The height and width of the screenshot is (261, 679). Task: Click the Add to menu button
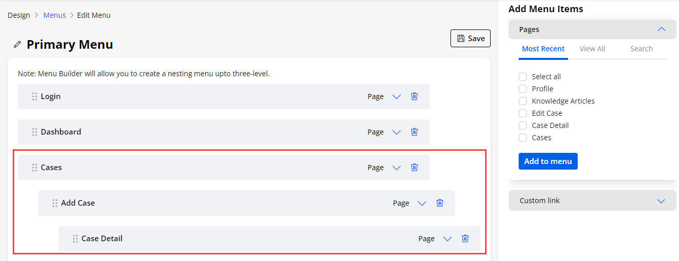548,161
